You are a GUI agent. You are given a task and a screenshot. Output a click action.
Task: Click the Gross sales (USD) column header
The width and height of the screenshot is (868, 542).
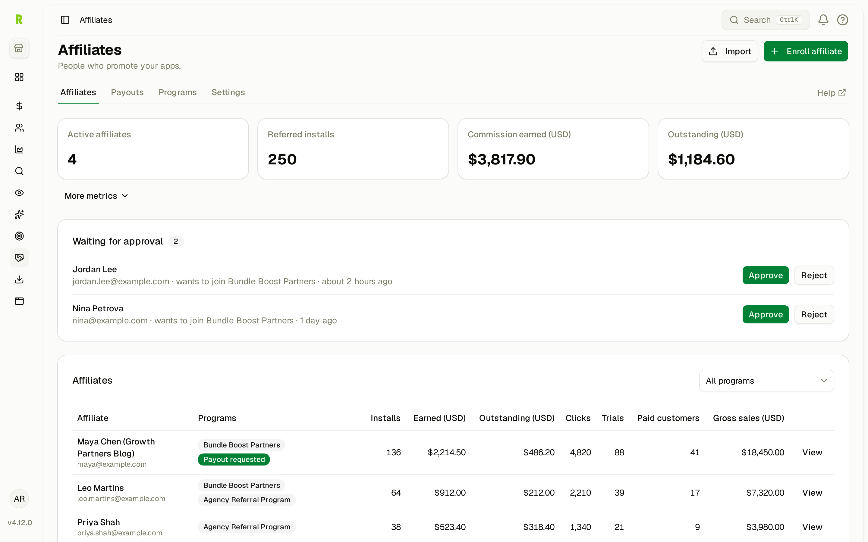click(748, 418)
